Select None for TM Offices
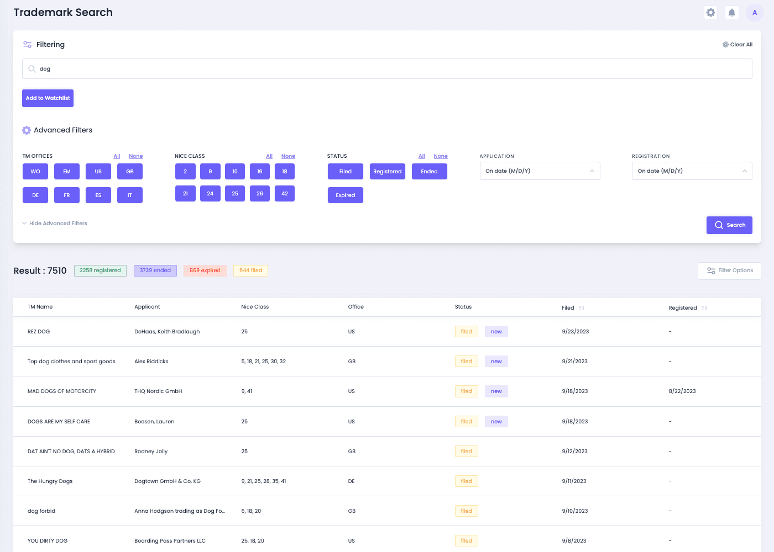This screenshot has height=552, width=774. pos(136,156)
